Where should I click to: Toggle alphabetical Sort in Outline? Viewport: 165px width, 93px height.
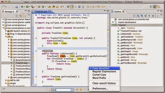click(138, 16)
